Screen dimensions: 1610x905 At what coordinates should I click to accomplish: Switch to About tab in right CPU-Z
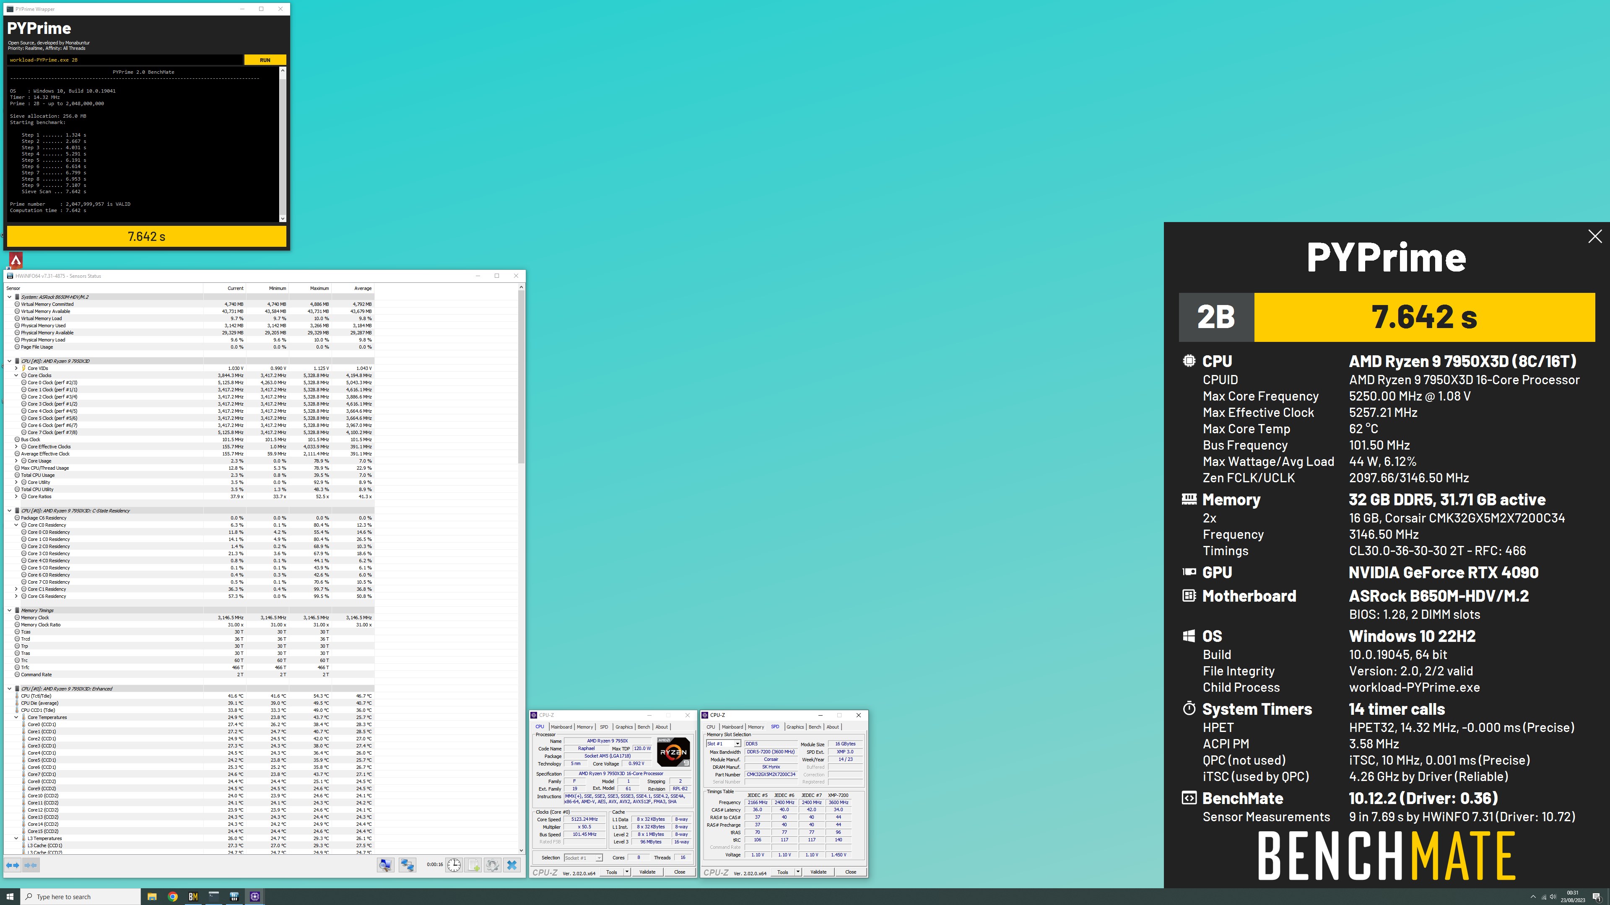click(833, 727)
